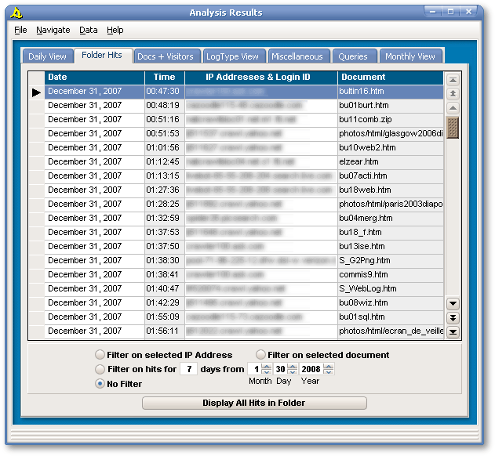Increase the Month value with spinner
Screen dimensions: 495x456
coord(268,366)
